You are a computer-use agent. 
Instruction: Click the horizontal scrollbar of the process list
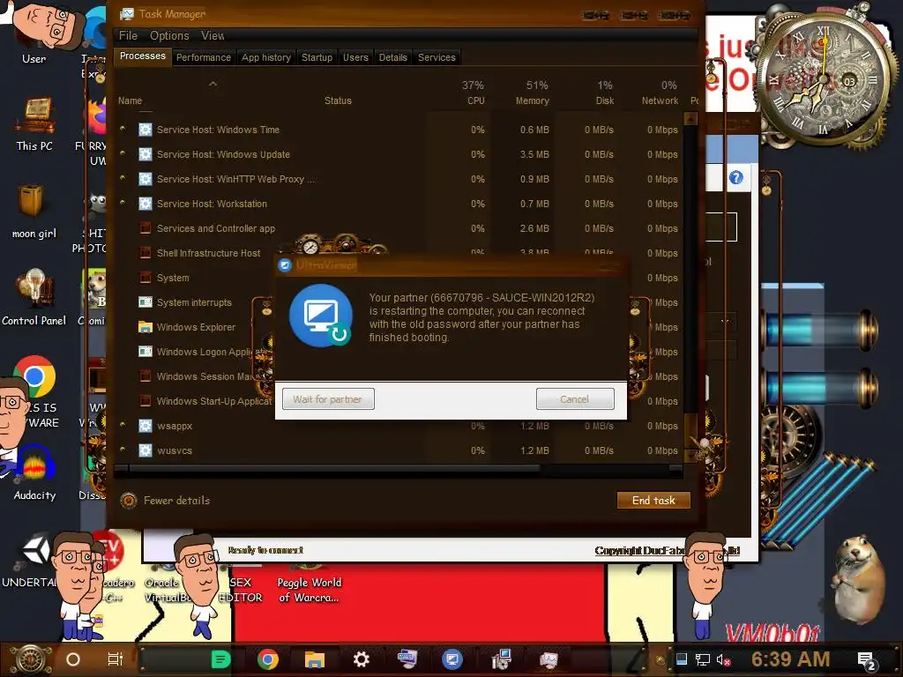click(334, 468)
